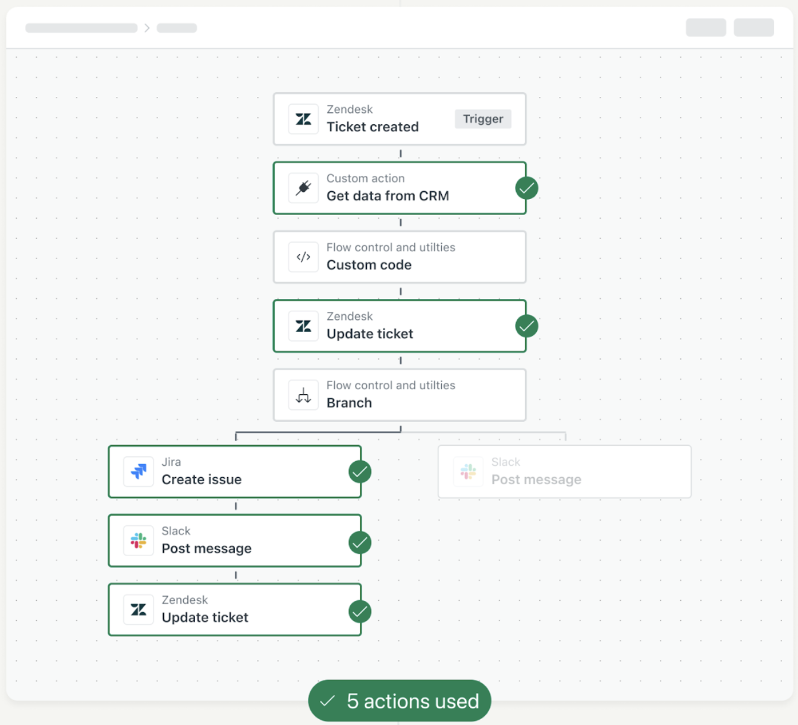The width and height of the screenshot is (798, 725).
Task: Click the branch split icon on Branch step
Action: [x=303, y=395]
